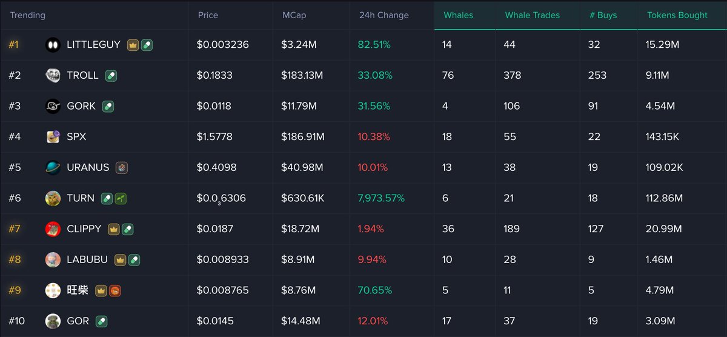Click the pill badge next to GOR
The width and height of the screenshot is (727, 337).
click(x=101, y=321)
